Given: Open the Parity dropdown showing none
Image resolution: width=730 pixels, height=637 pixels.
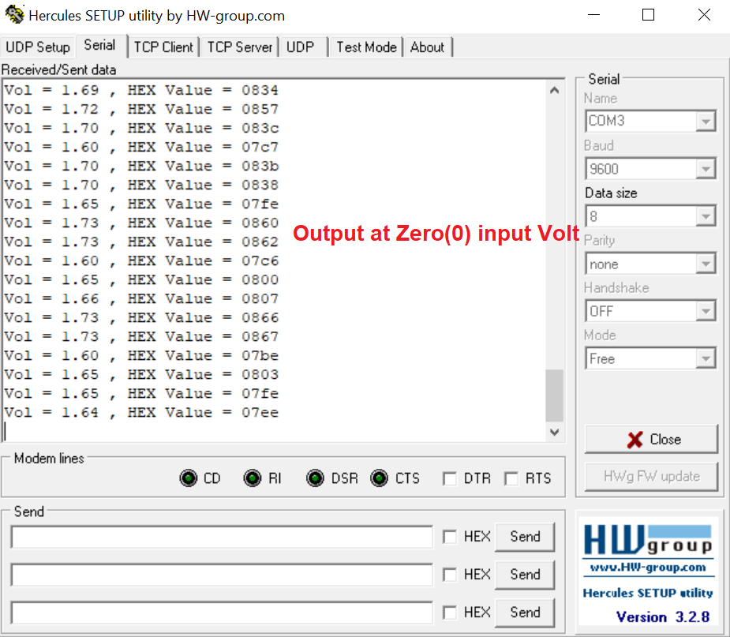Looking at the screenshot, I should pyautogui.click(x=706, y=264).
